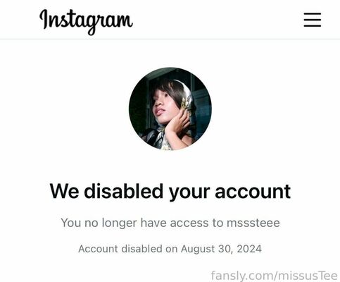Tap the 'Account disabled on' date line
Image resolution: width=340 pixels, height=282 pixels.
pyautogui.click(x=170, y=249)
